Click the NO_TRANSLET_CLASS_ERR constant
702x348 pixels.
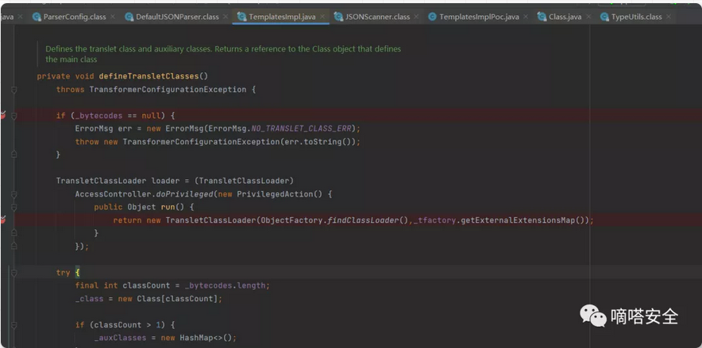point(301,128)
